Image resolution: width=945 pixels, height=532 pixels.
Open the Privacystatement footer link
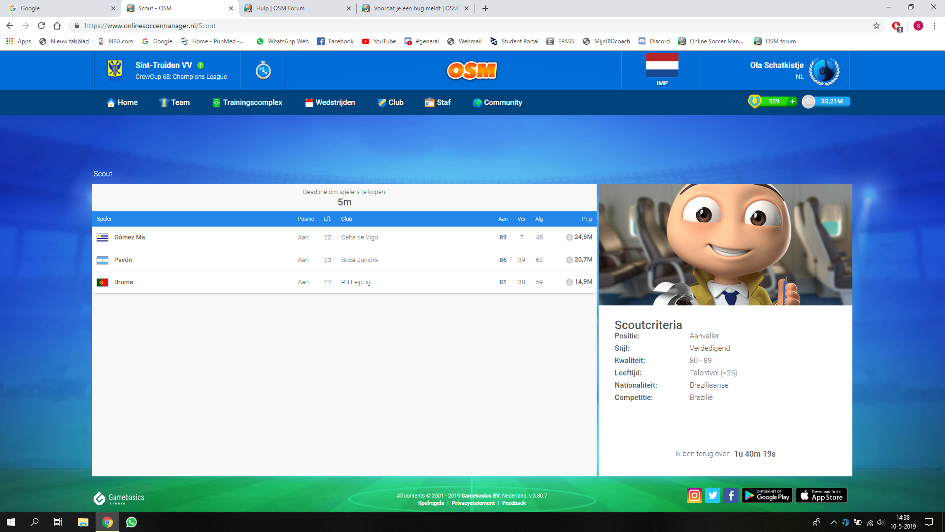(x=473, y=503)
